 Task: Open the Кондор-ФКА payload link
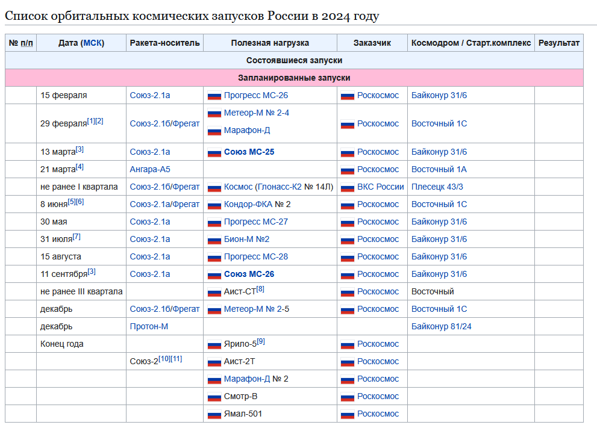coord(248,204)
